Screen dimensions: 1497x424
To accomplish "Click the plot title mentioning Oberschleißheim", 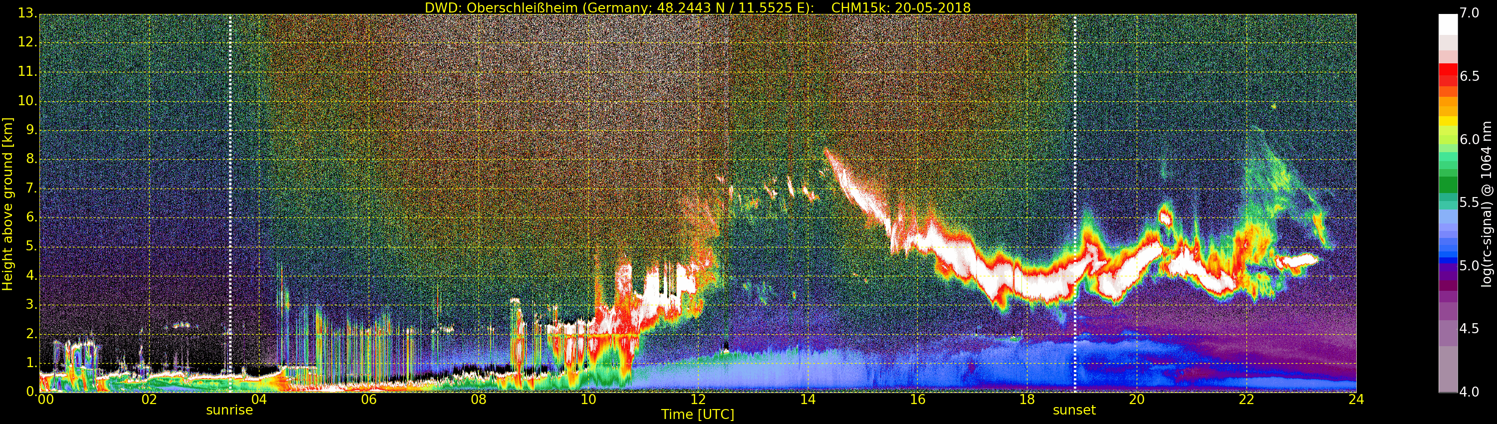I will (x=698, y=7).
